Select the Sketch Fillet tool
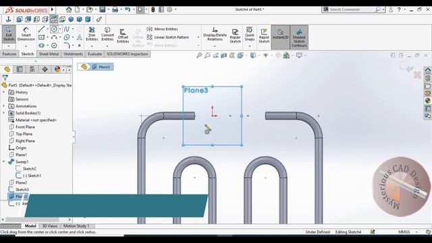 coord(66,45)
